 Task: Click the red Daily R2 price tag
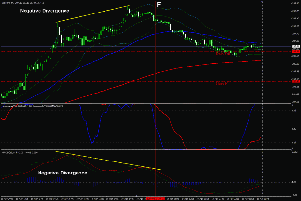point(296,51)
